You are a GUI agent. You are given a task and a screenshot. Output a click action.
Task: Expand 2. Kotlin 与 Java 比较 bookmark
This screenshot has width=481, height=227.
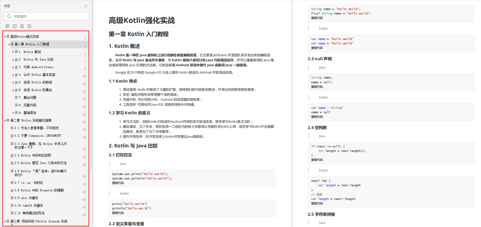coord(13,60)
